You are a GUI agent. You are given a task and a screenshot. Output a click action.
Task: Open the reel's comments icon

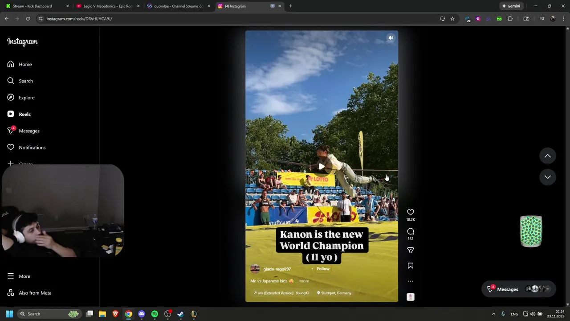pos(411,231)
